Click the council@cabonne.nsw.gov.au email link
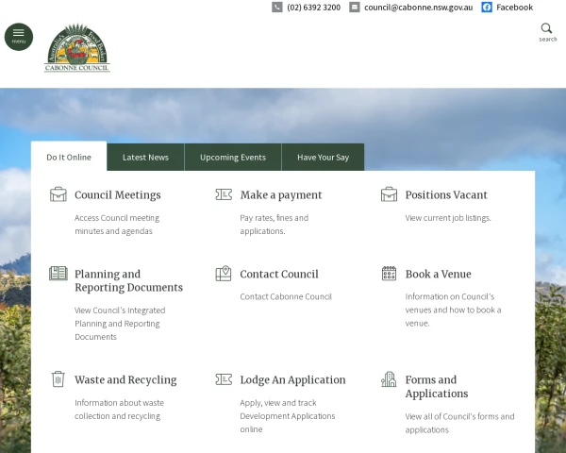 (x=418, y=7)
